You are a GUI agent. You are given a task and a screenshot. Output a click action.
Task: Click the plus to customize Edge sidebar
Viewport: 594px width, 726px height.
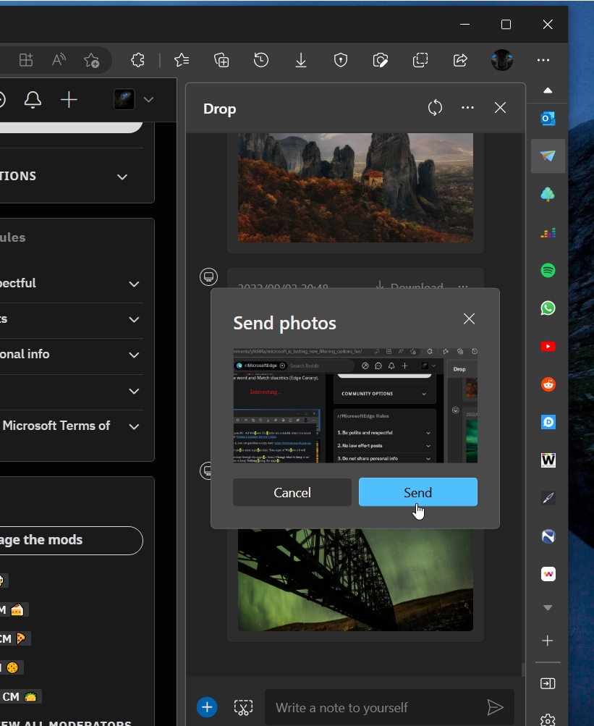click(548, 641)
